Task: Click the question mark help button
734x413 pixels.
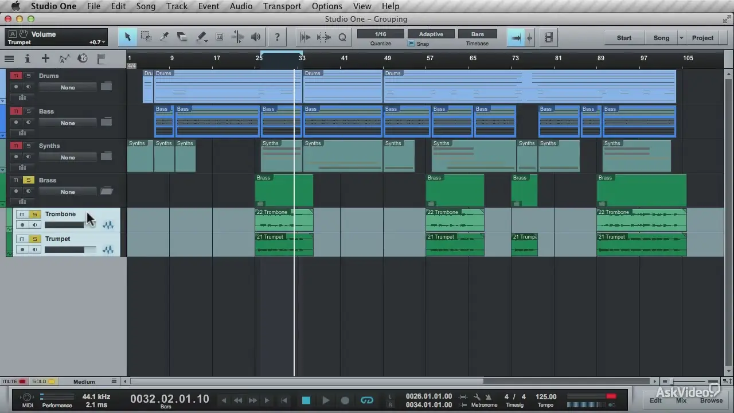Action: point(278,37)
